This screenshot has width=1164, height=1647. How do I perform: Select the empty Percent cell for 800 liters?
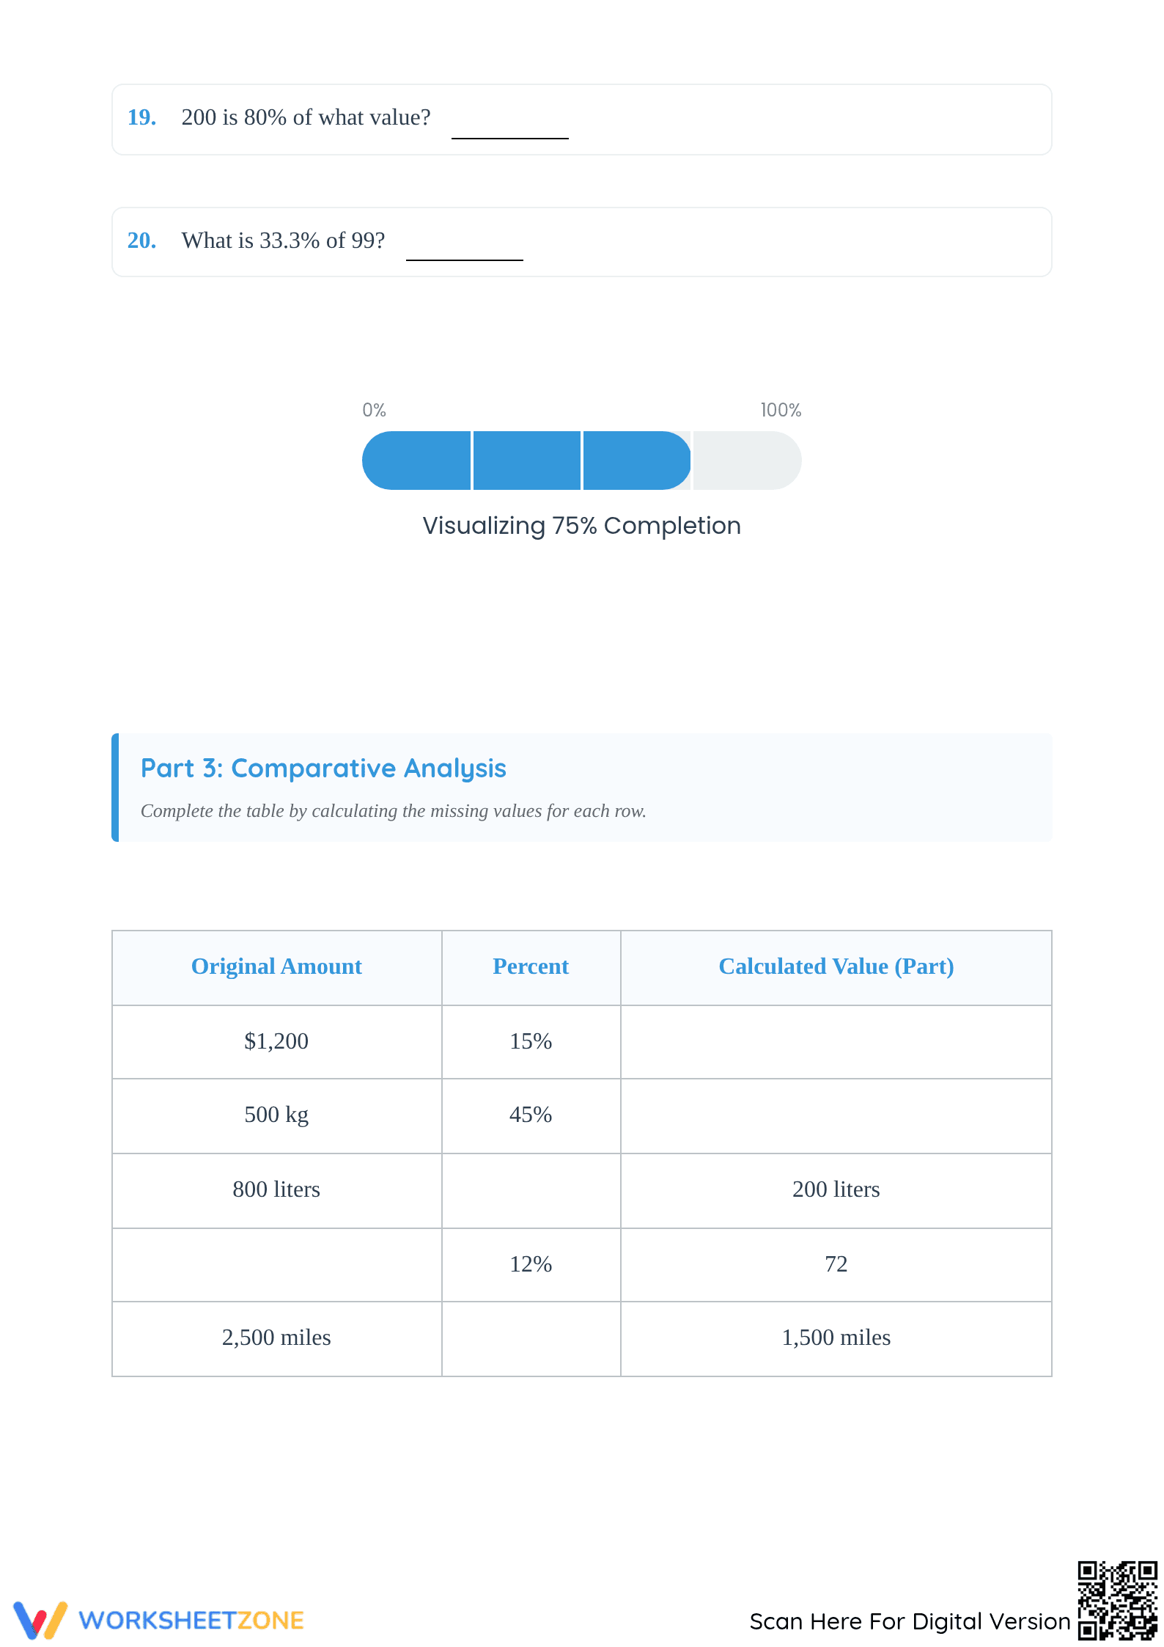(x=531, y=1190)
